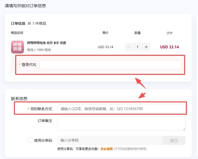The height and width of the screenshot is (159, 198).
Task: Click the 您的联系方式 contact input box
Action: (121, 109)
